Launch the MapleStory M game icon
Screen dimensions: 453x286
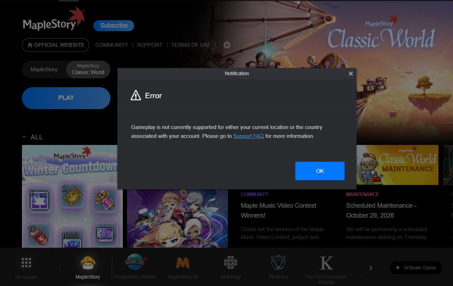click(183, 263)
